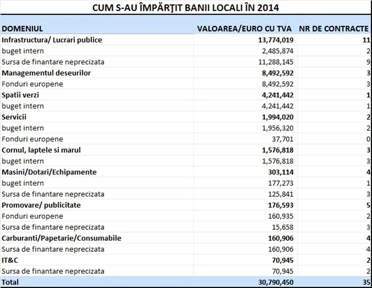
Task: Click the IT&C category cell
Action: click(10, 260)
